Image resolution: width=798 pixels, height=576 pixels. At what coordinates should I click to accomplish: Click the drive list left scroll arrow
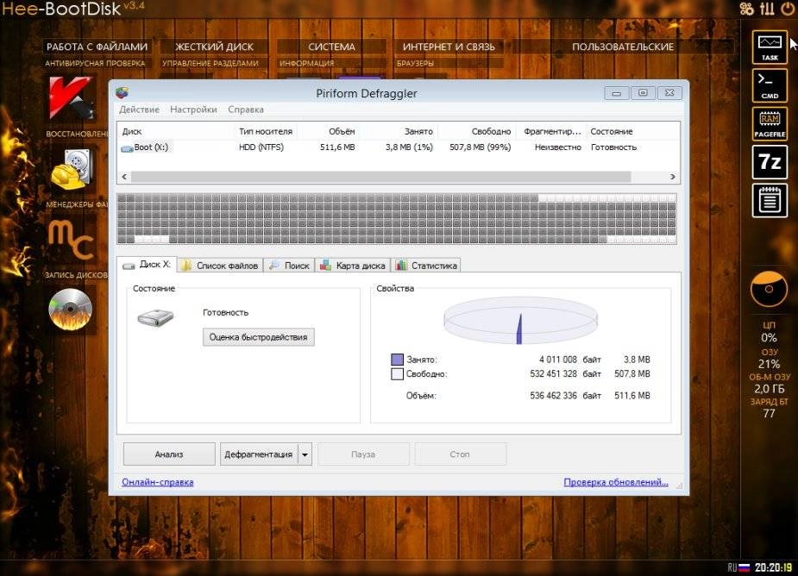(x=125, y=177)
